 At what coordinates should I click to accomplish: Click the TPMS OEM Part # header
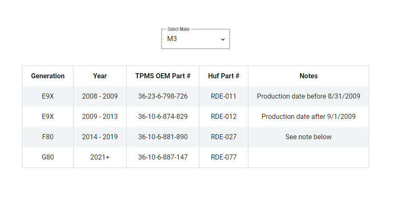pos(163,76)
